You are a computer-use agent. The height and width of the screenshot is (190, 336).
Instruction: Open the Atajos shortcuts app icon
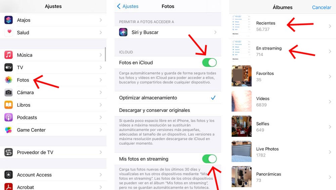tap(9, 20)
